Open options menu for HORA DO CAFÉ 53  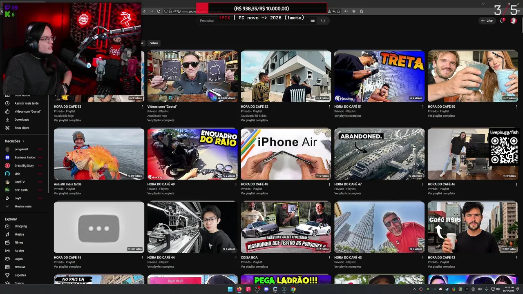point(142,107)
